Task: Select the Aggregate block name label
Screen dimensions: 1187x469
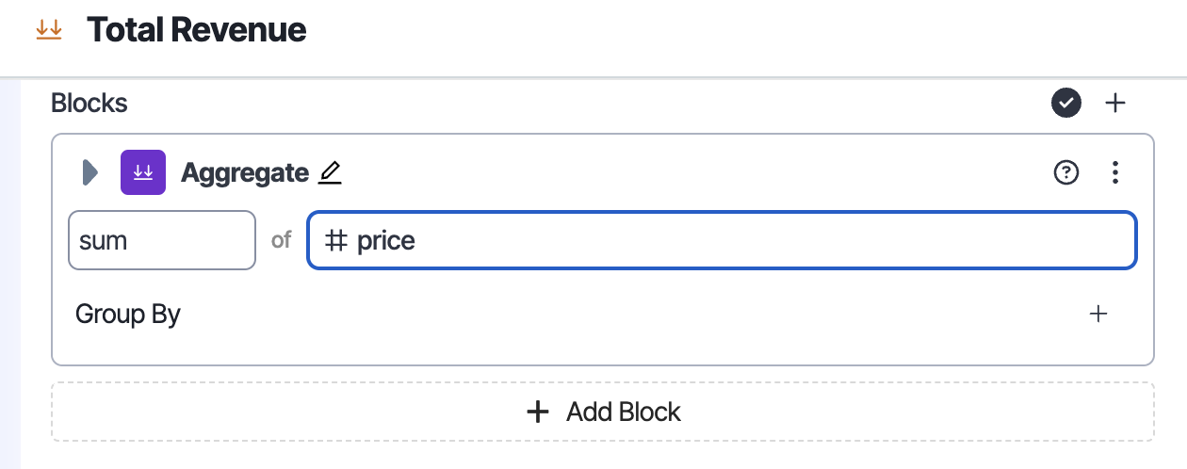Action: coord(244,173)
